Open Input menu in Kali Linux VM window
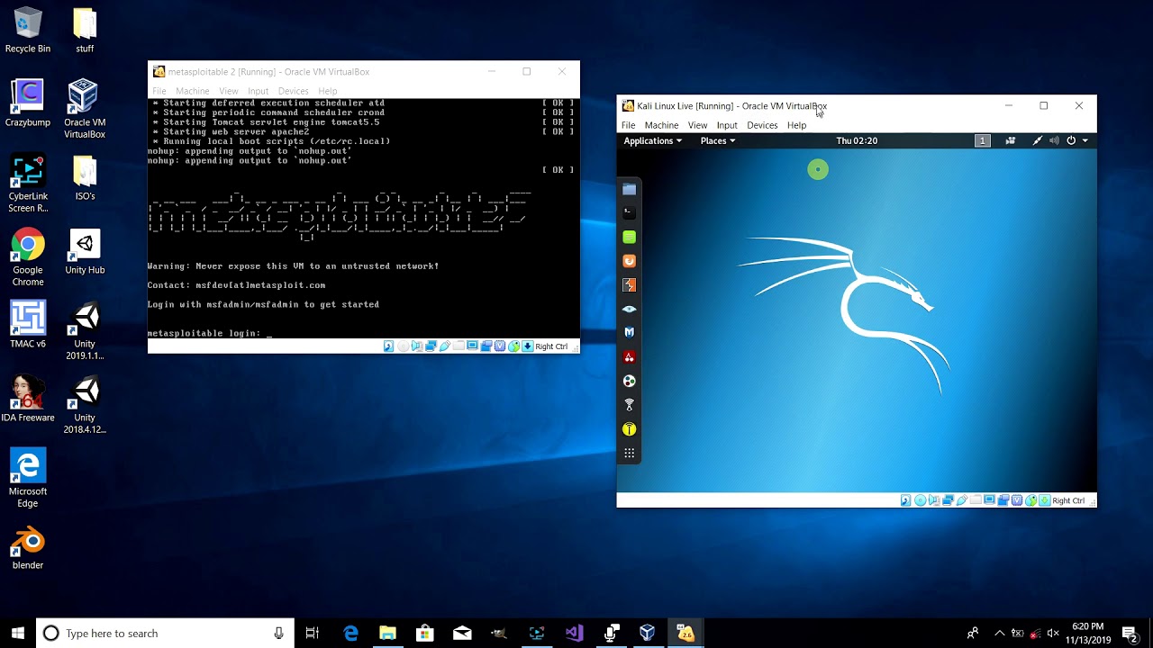This screenshot has height=648, width=1153. (x=727, y=125)
